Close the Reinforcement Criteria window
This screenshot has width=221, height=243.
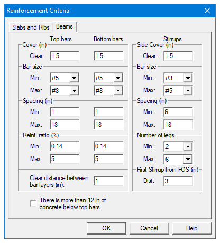207,11
